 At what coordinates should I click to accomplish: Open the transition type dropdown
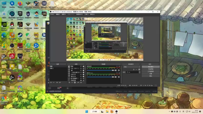(x=132, y=67)
